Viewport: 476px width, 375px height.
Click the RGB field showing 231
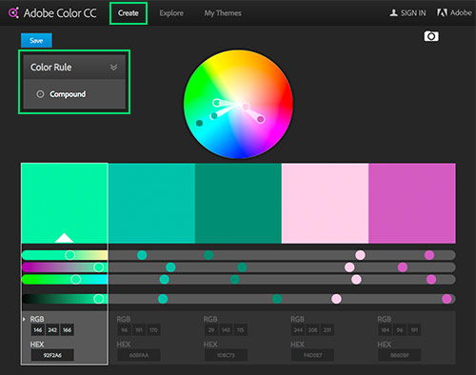tap(327, 330)
